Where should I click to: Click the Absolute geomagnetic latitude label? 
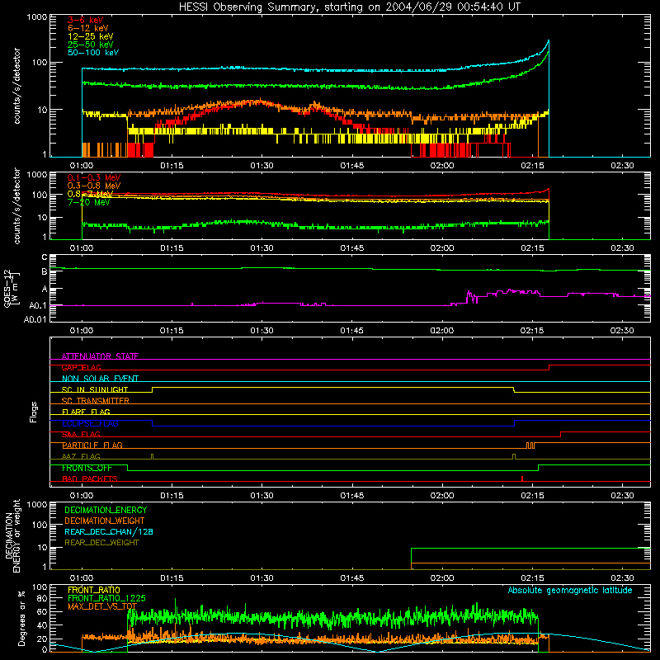coord(570,590)
